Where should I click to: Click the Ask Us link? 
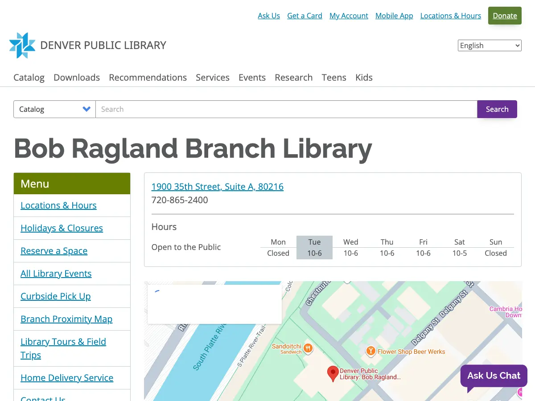pos(269,16)
